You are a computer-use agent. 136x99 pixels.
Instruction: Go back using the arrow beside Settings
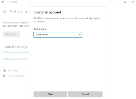pos(3,2)
